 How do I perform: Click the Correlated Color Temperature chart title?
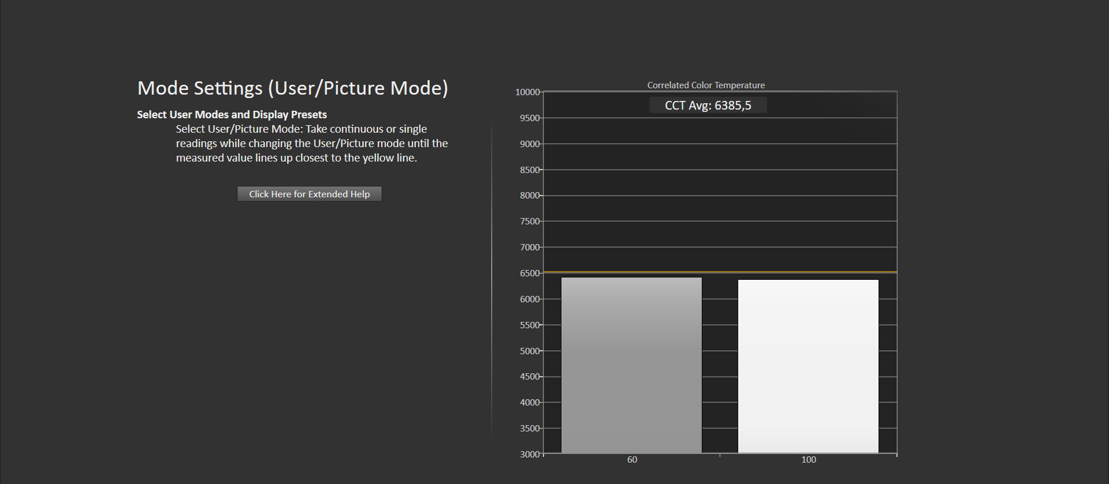[x=706, y=85]
